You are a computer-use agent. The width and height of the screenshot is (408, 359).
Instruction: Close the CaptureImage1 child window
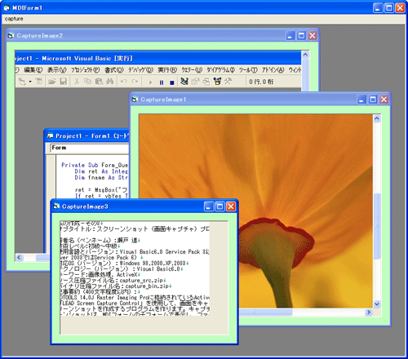pos(384,100)
